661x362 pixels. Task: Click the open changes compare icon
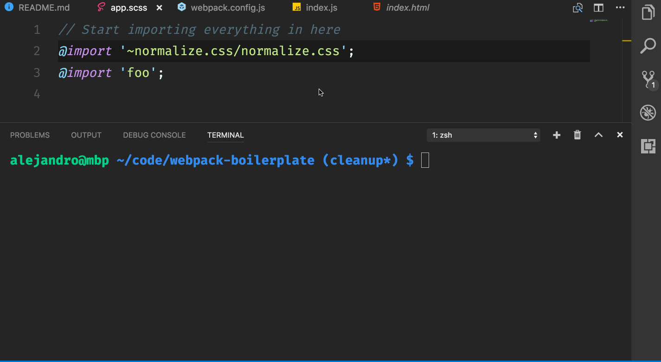click(578, 8)
